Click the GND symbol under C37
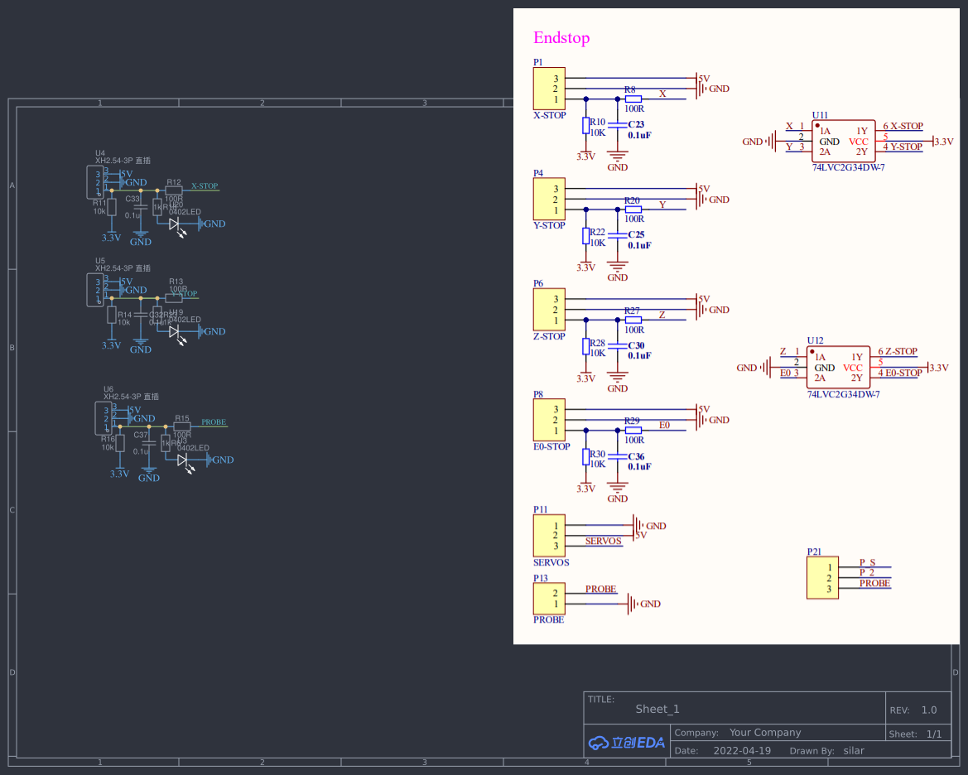The height and width of the screenshot is (775, 968). [149, 474]
